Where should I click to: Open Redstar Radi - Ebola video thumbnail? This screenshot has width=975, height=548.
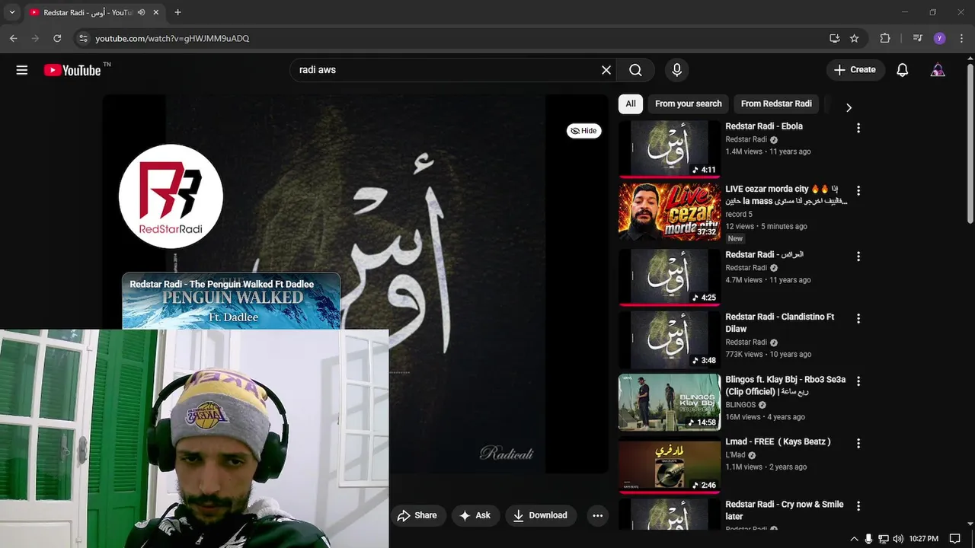pos(670,149)
